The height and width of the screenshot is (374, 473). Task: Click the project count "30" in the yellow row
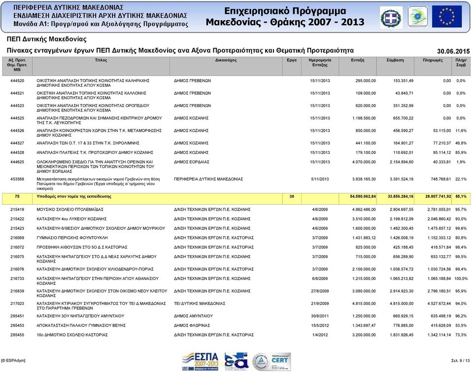[292, 197]
